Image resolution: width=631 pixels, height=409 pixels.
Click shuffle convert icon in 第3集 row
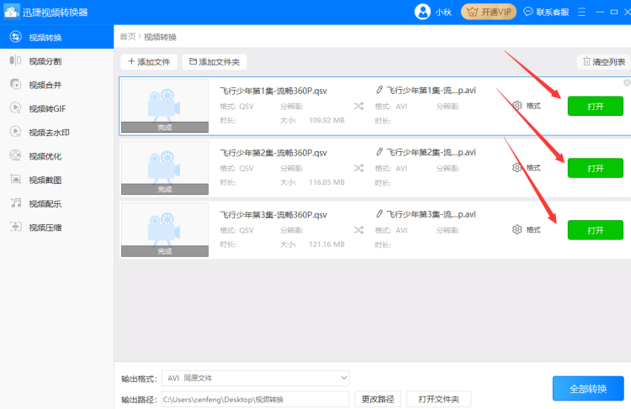point(358,230)
